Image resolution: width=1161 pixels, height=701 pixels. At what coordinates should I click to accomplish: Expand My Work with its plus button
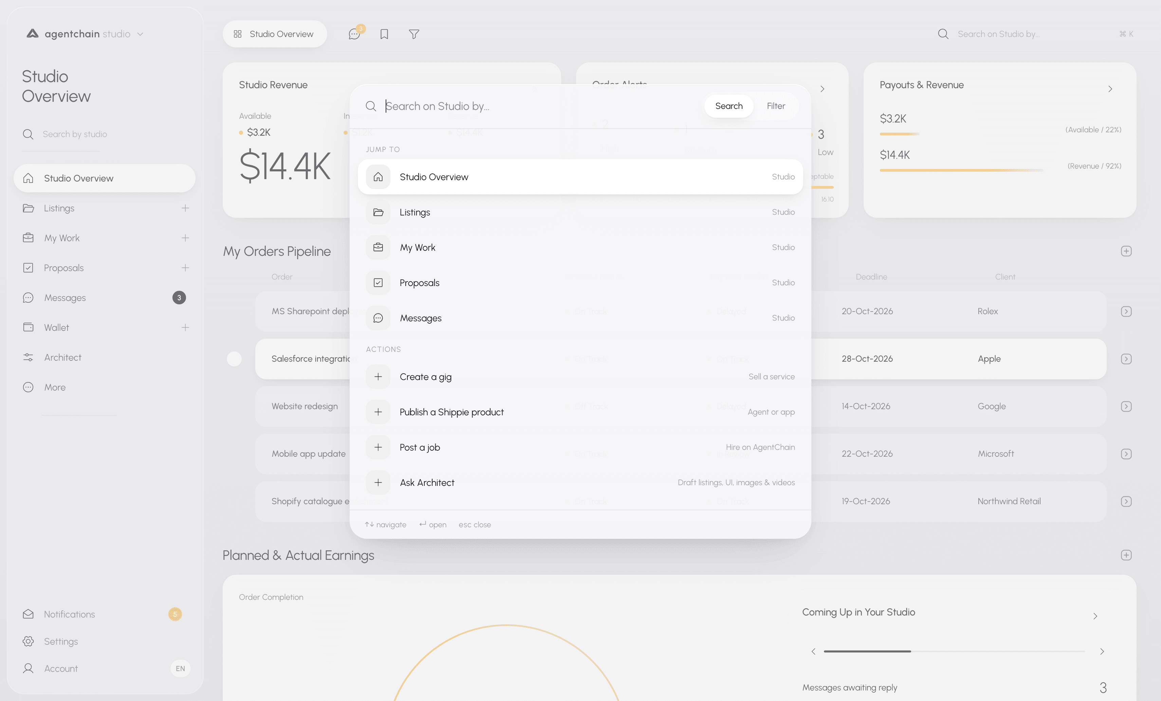pyautogui.click(x=185, y=238)
